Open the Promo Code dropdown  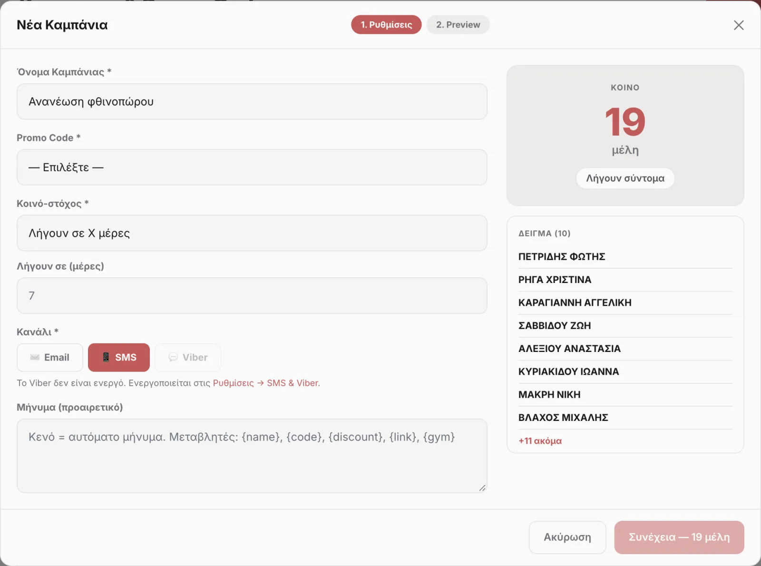(x=252, y=167)
